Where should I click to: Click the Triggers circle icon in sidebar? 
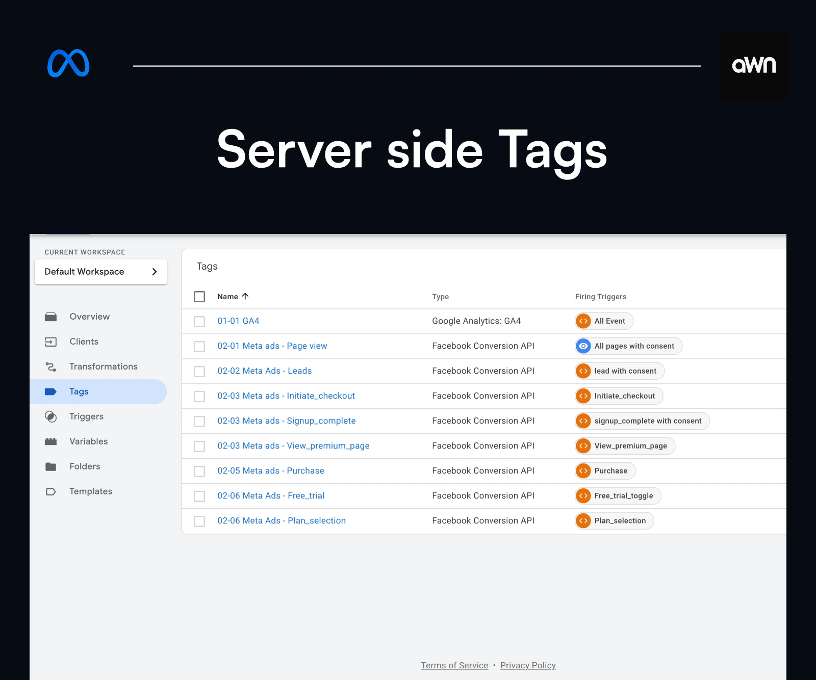click(x=50, y=416)
